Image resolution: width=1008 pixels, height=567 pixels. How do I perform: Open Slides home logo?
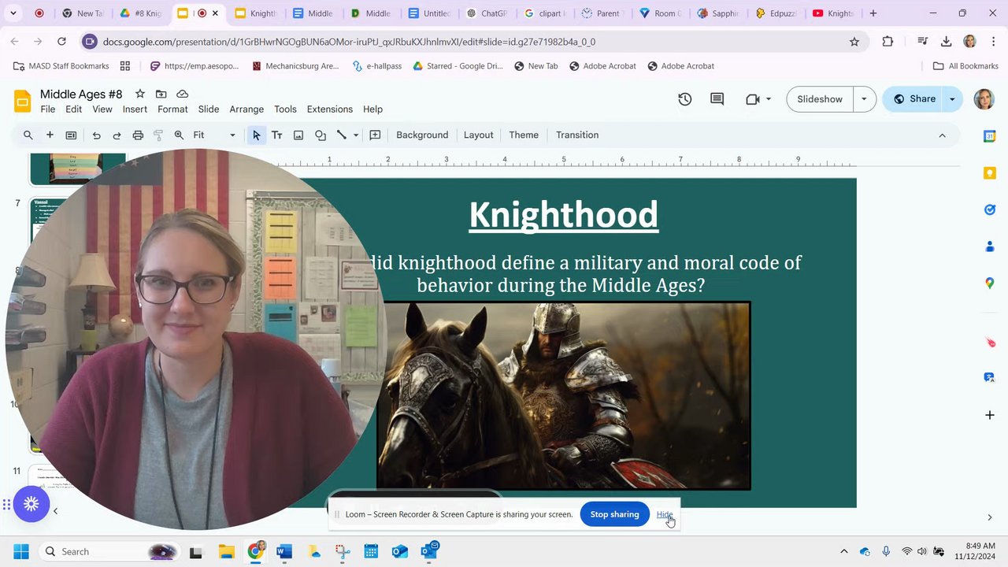[x=23, y=101]
